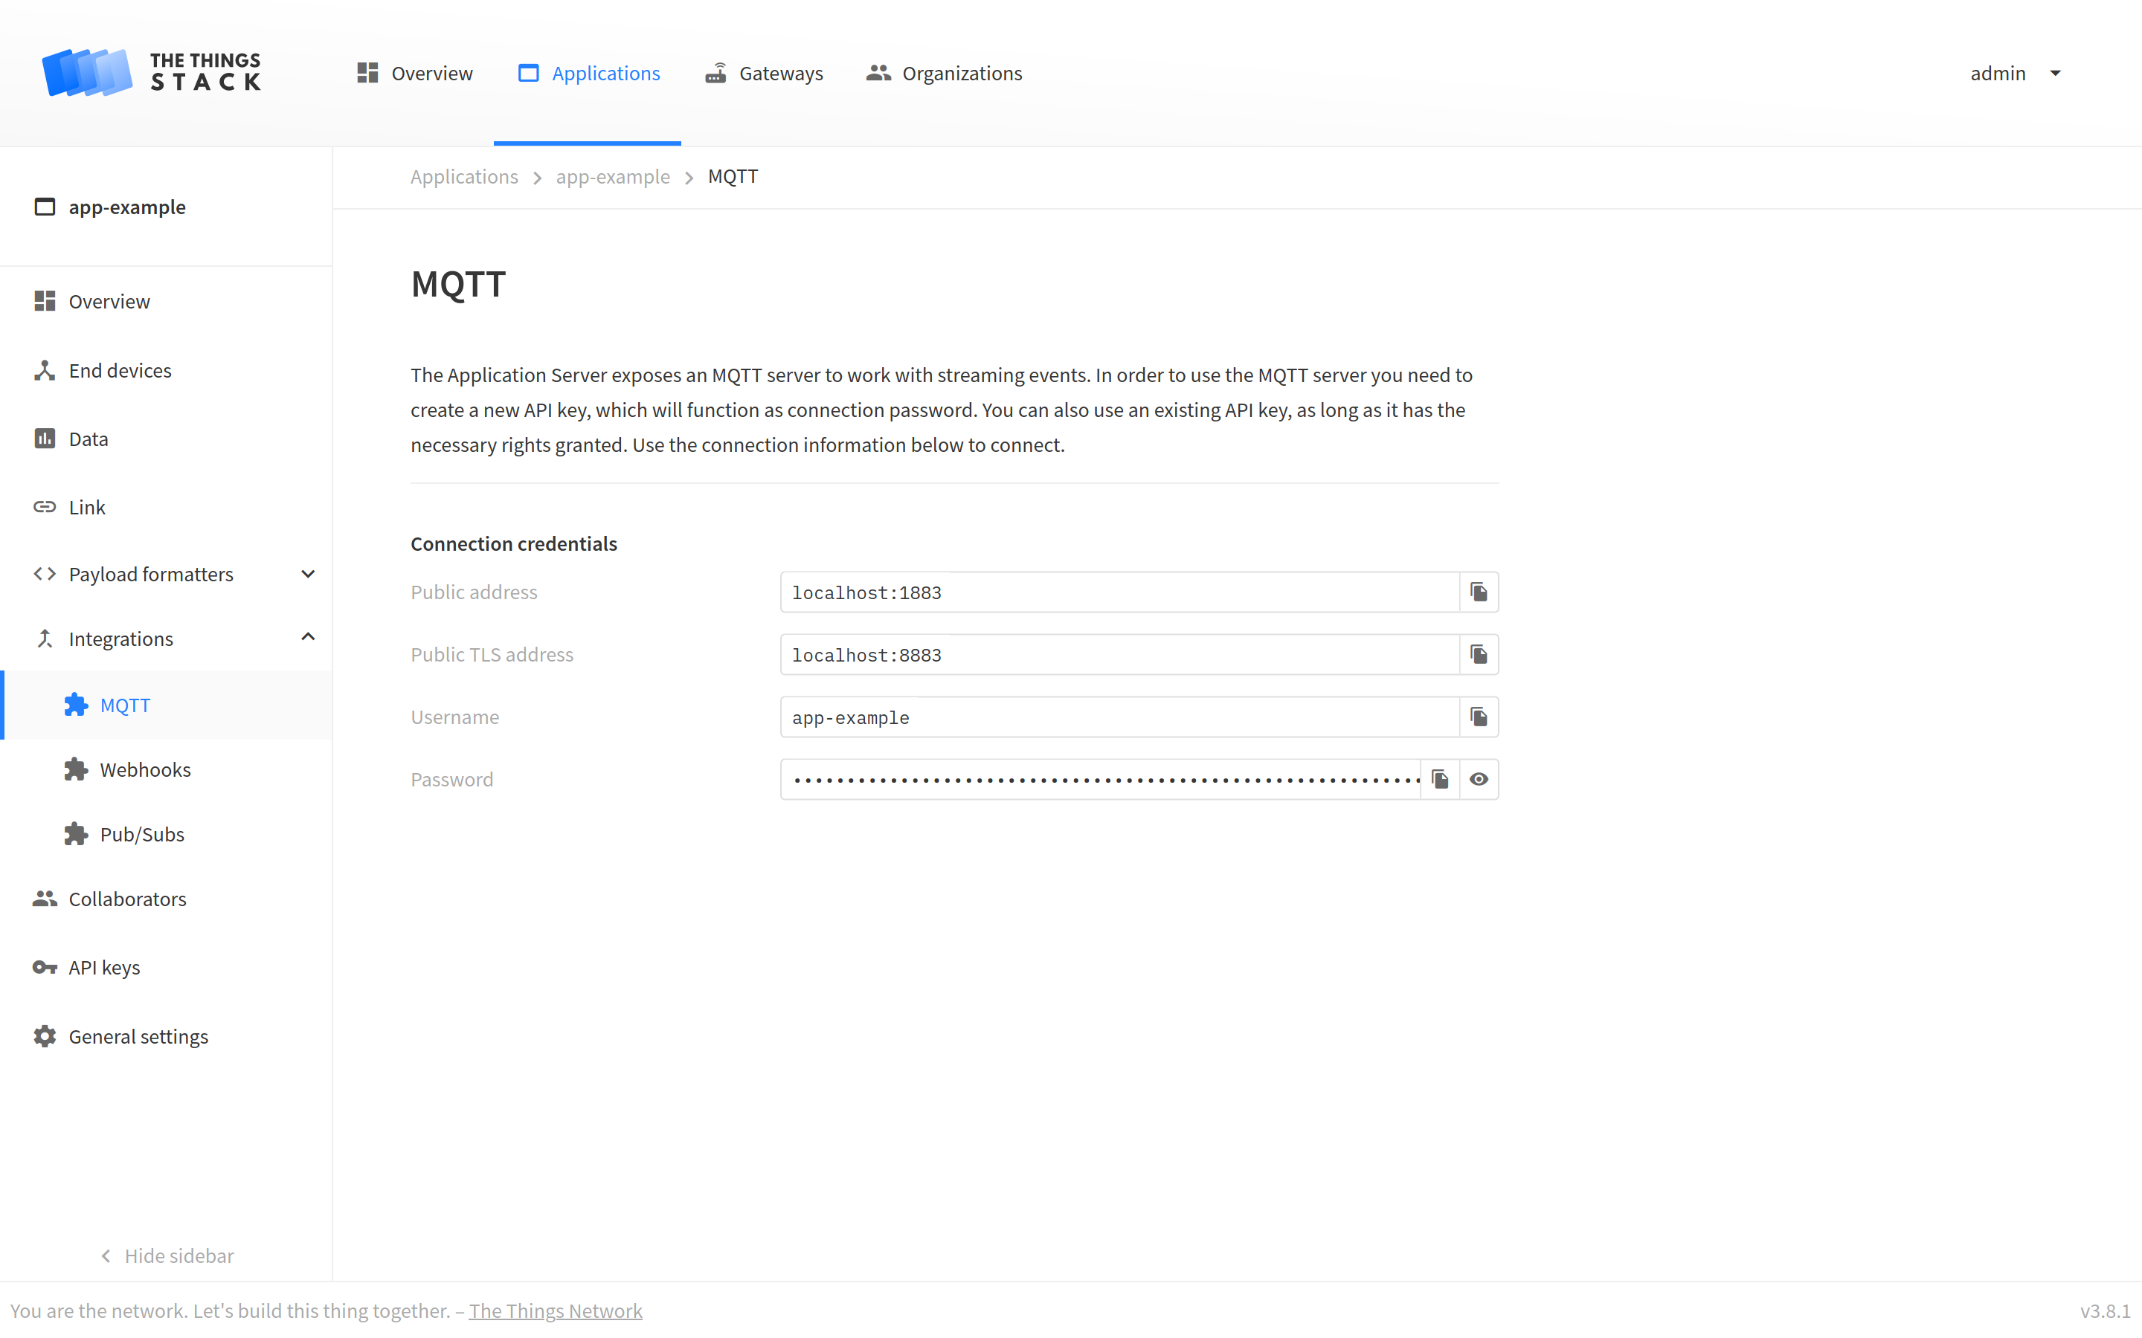Select the Pub/Subs puzzle icon
The width and height of the screenshot is (2142, 1338).
[75, 833]
